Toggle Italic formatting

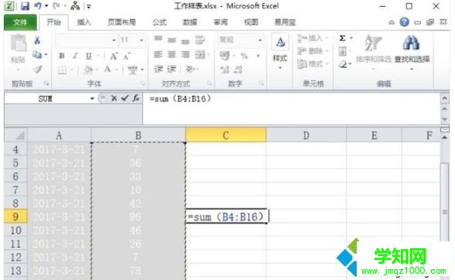[75, 56]
